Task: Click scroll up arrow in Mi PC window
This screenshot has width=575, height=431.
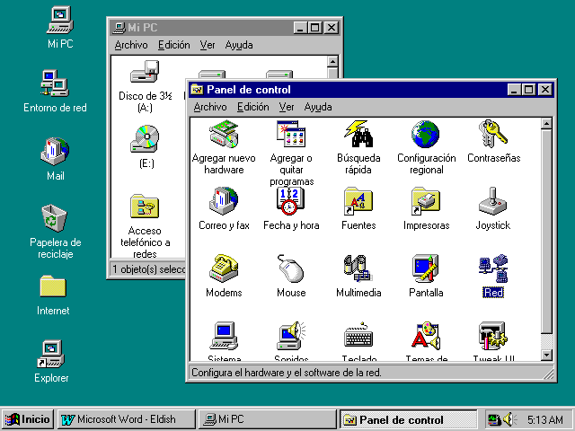Action: [332, 62]
